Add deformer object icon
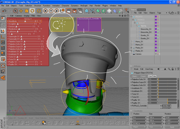 coord(115,11)
